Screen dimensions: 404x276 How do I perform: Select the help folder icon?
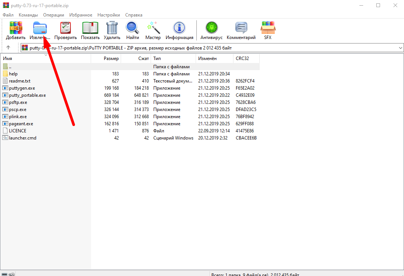[5, 74]
